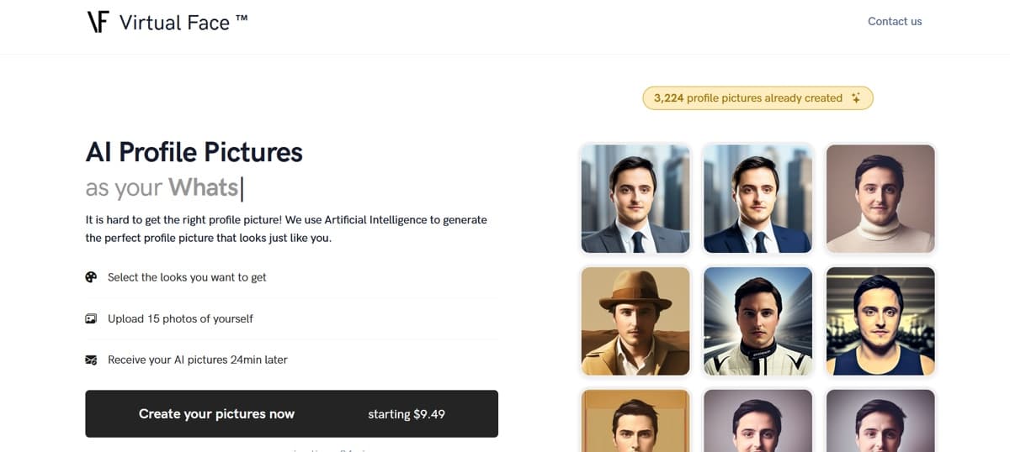Open the racing driver suit portrait thumbnail
The image size is (1010, 452).
point(757,321)
